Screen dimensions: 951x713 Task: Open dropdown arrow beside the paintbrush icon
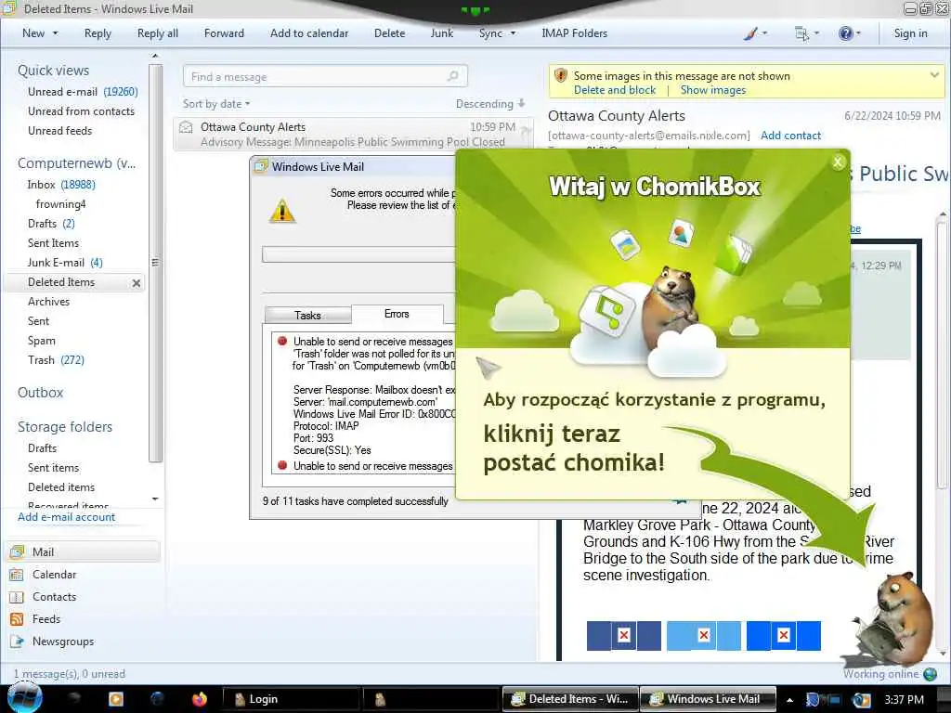click(764, 33)
